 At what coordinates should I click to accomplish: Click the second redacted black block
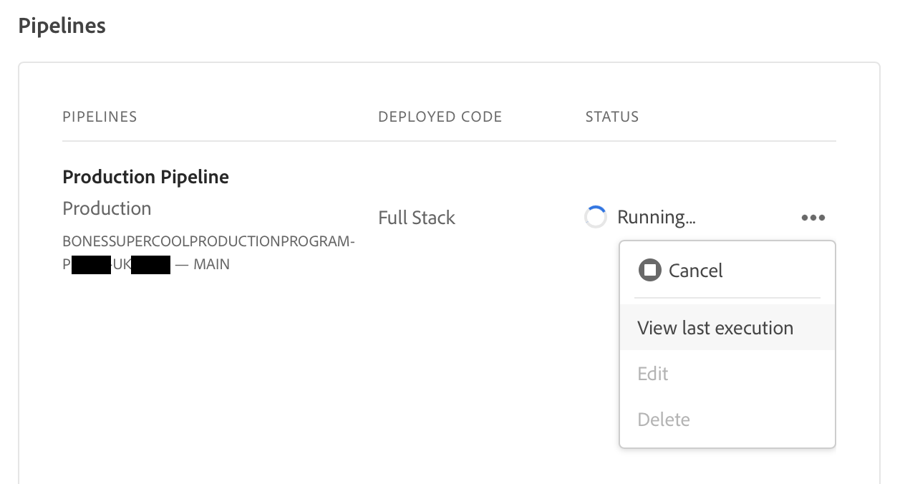click(150, 264)
